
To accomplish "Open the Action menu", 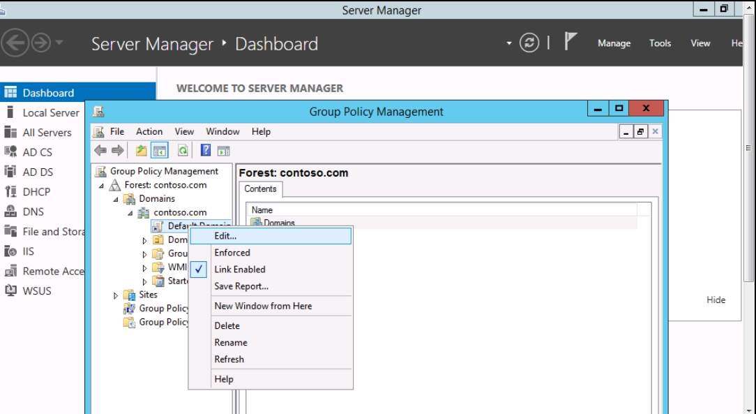I will point(149,131).
